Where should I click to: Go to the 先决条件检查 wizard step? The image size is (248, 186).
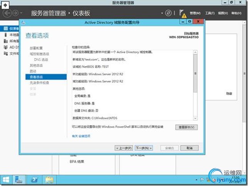coord(39,83)
